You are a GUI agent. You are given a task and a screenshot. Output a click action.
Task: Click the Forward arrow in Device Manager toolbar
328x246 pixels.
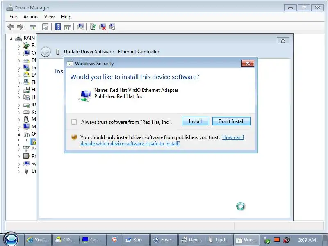20,27
